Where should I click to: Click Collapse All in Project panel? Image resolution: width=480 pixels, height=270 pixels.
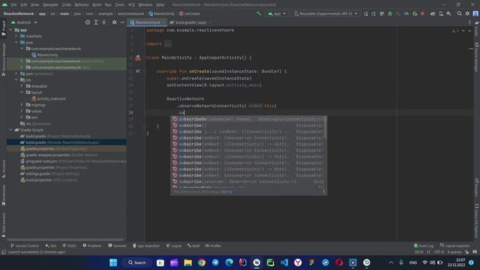(103, 22)
